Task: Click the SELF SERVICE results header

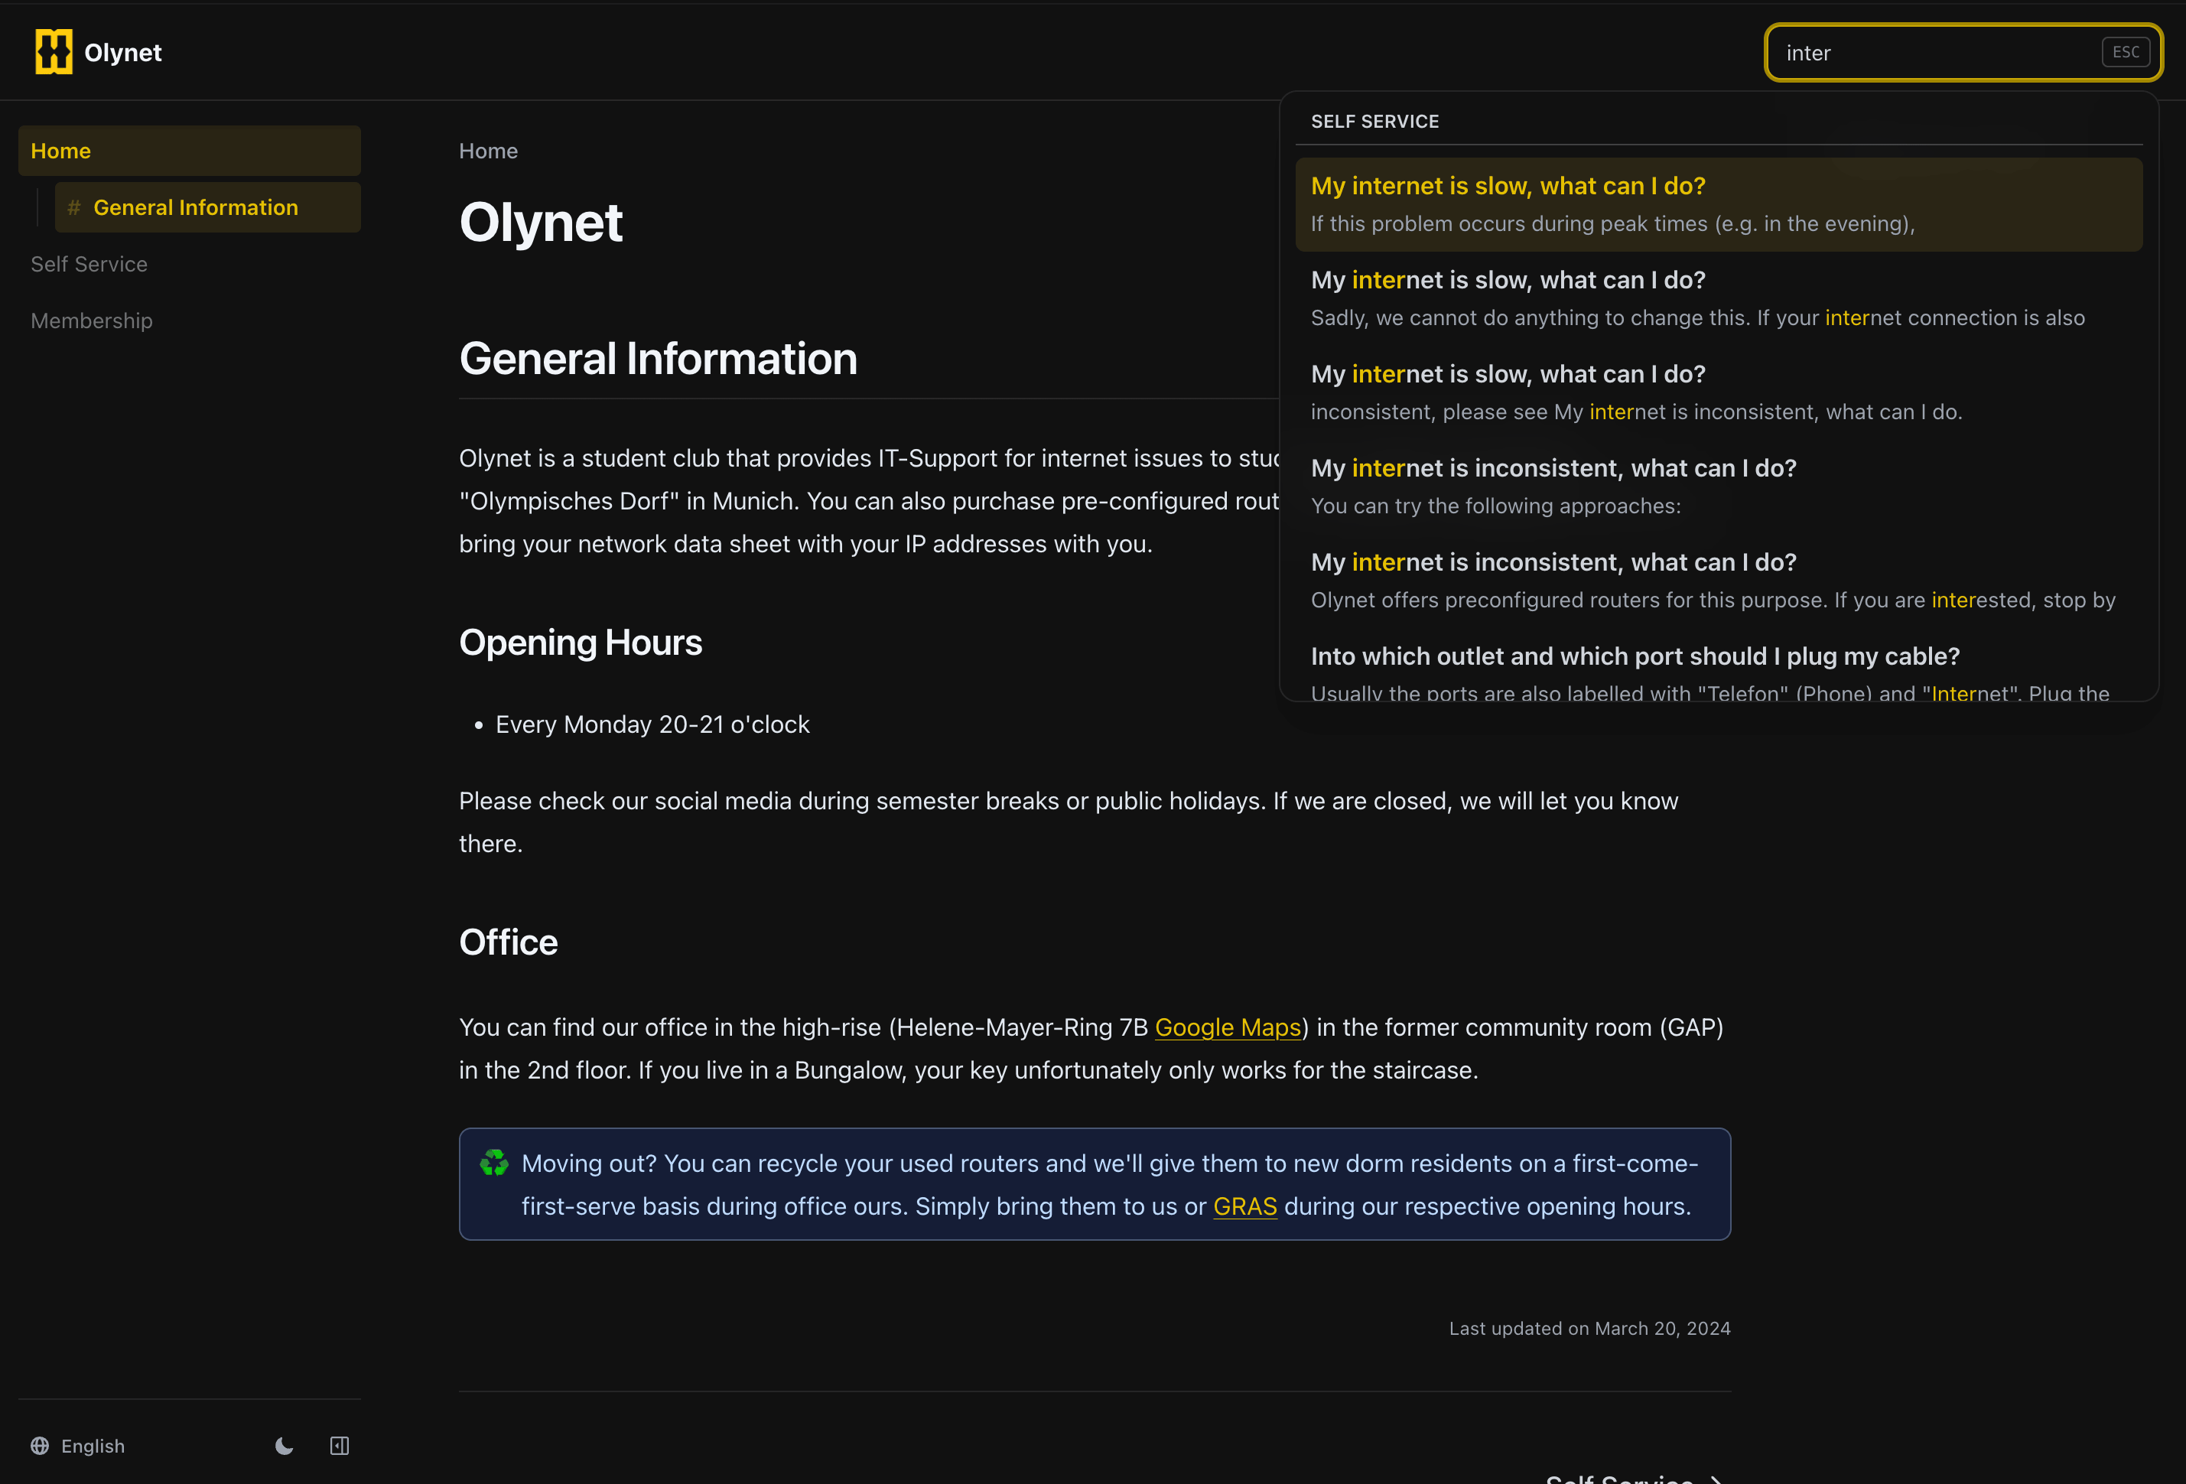Action: (x=1374, y=122)
